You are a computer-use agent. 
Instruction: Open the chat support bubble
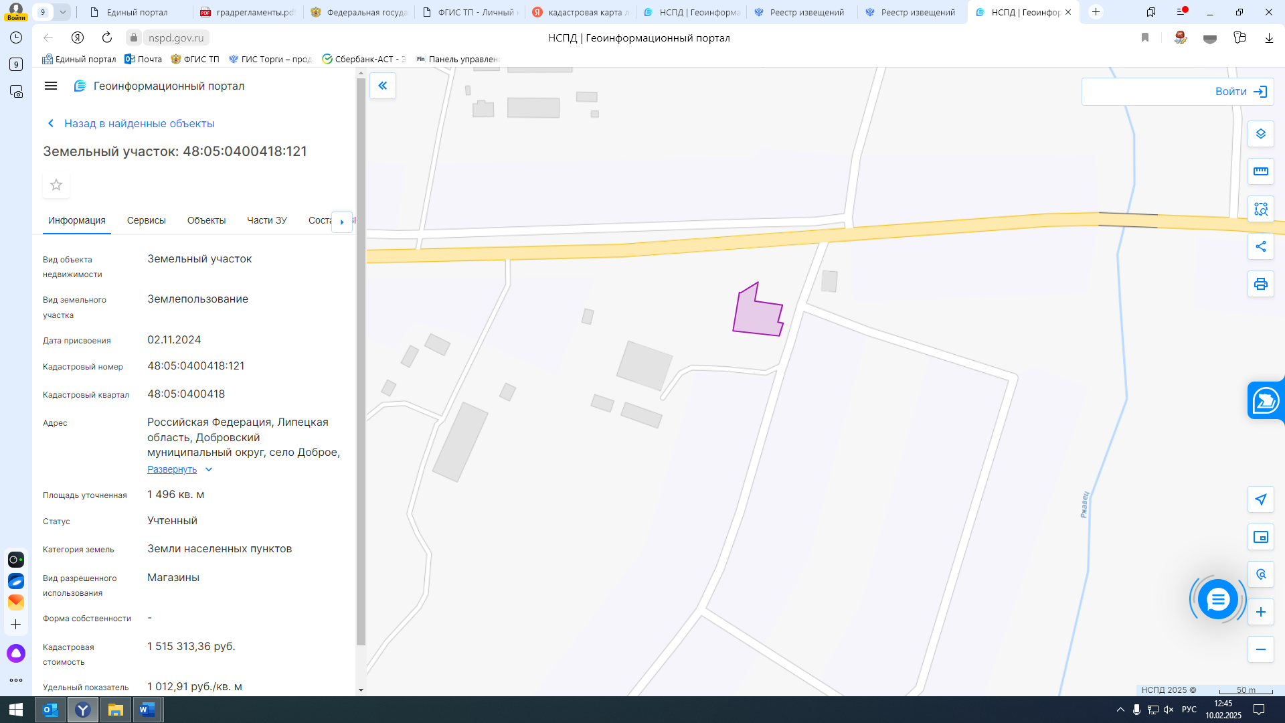tap(1217, 599)
